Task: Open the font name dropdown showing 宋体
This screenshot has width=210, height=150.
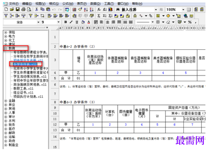Action: [x=38, y=22]
